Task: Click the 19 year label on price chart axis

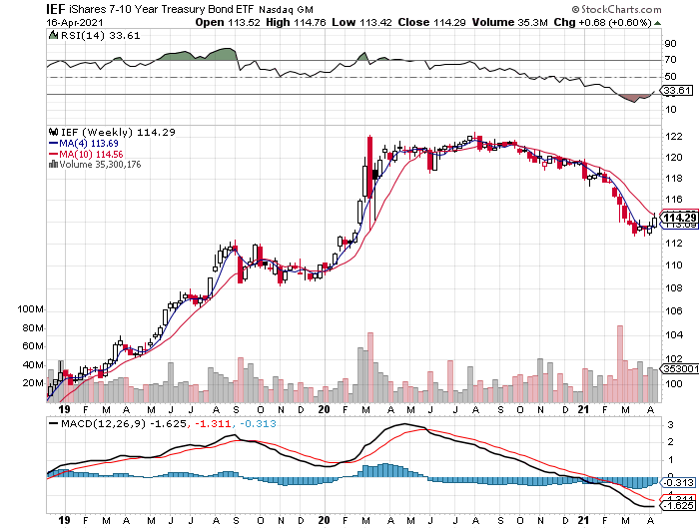Action: click(x=64, y=409)
